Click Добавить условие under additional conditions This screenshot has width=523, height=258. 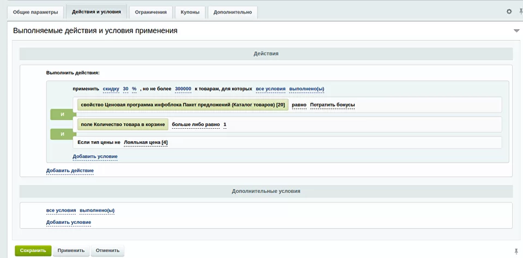(69, 223)
